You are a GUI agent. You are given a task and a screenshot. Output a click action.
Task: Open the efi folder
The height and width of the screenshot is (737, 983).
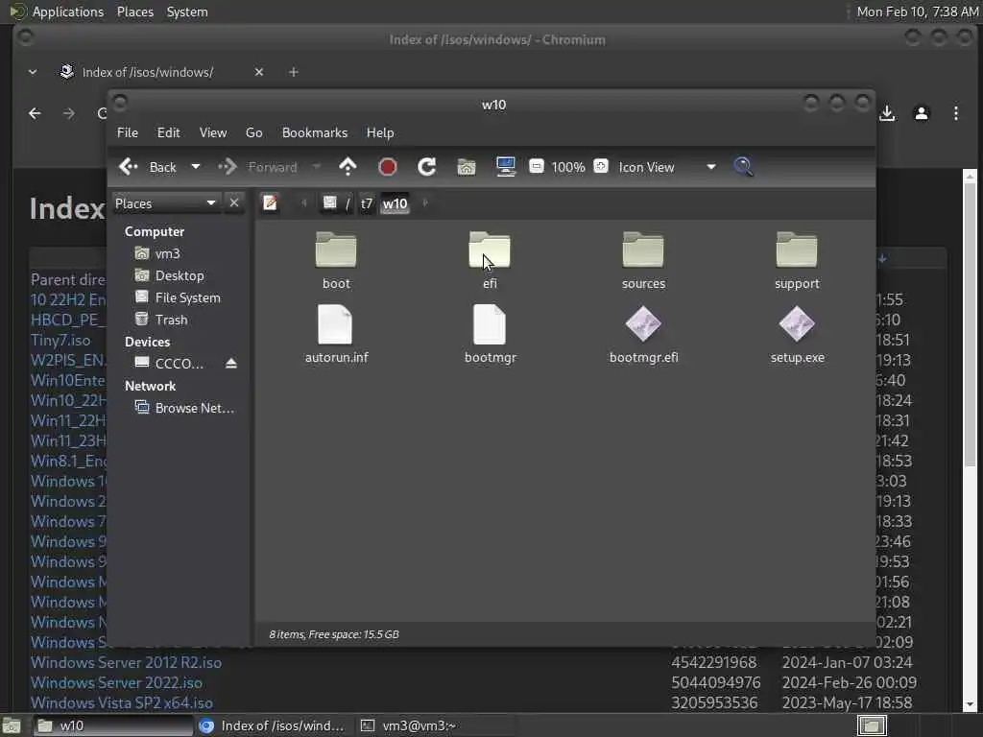pyautogui.click(x=490, y=261)
